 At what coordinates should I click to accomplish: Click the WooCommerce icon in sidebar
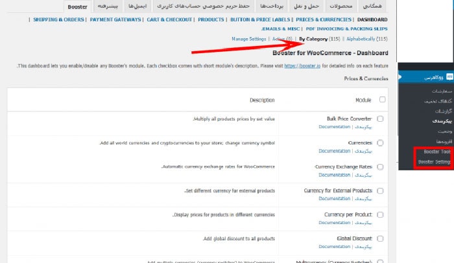click(449, 78)
